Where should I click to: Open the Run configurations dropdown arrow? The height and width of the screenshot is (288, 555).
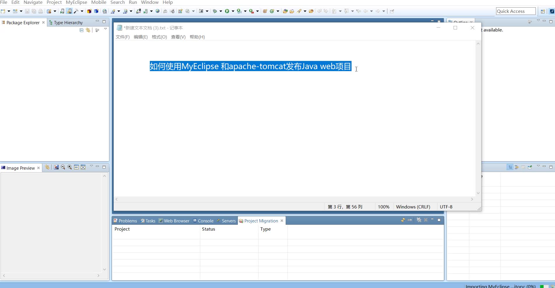[233, 11]
